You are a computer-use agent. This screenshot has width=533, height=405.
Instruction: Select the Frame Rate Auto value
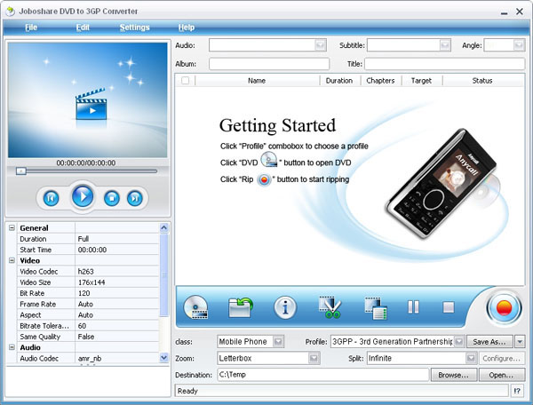point(117,304)
